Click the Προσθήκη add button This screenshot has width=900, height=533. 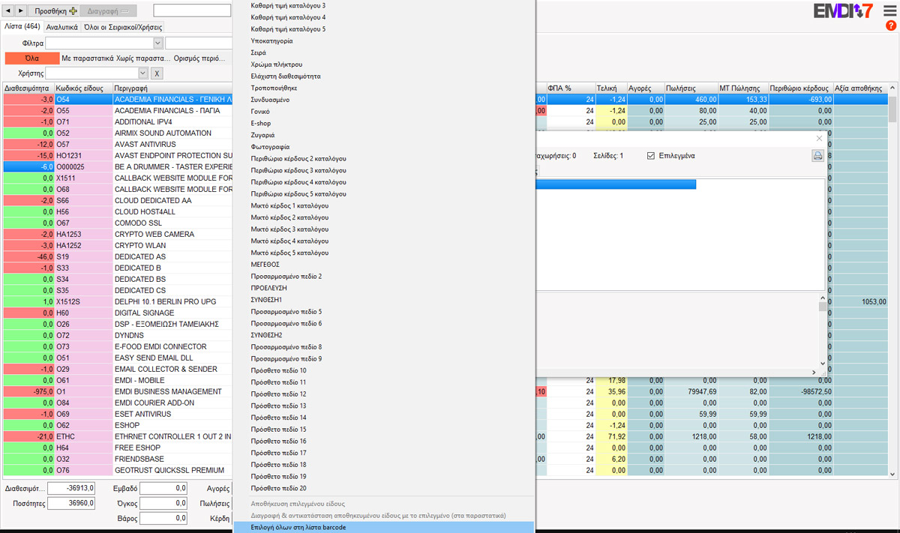point(55,11)
